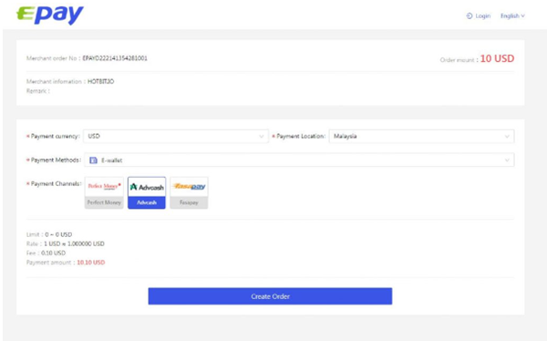Open the Login link
547x341 pixels.
pos(483,16)
